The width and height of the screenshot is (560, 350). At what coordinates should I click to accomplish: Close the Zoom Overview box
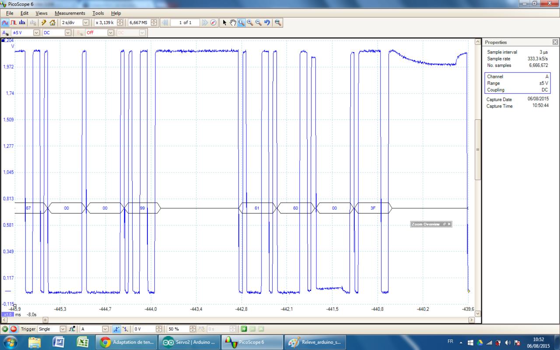[449, 224]
